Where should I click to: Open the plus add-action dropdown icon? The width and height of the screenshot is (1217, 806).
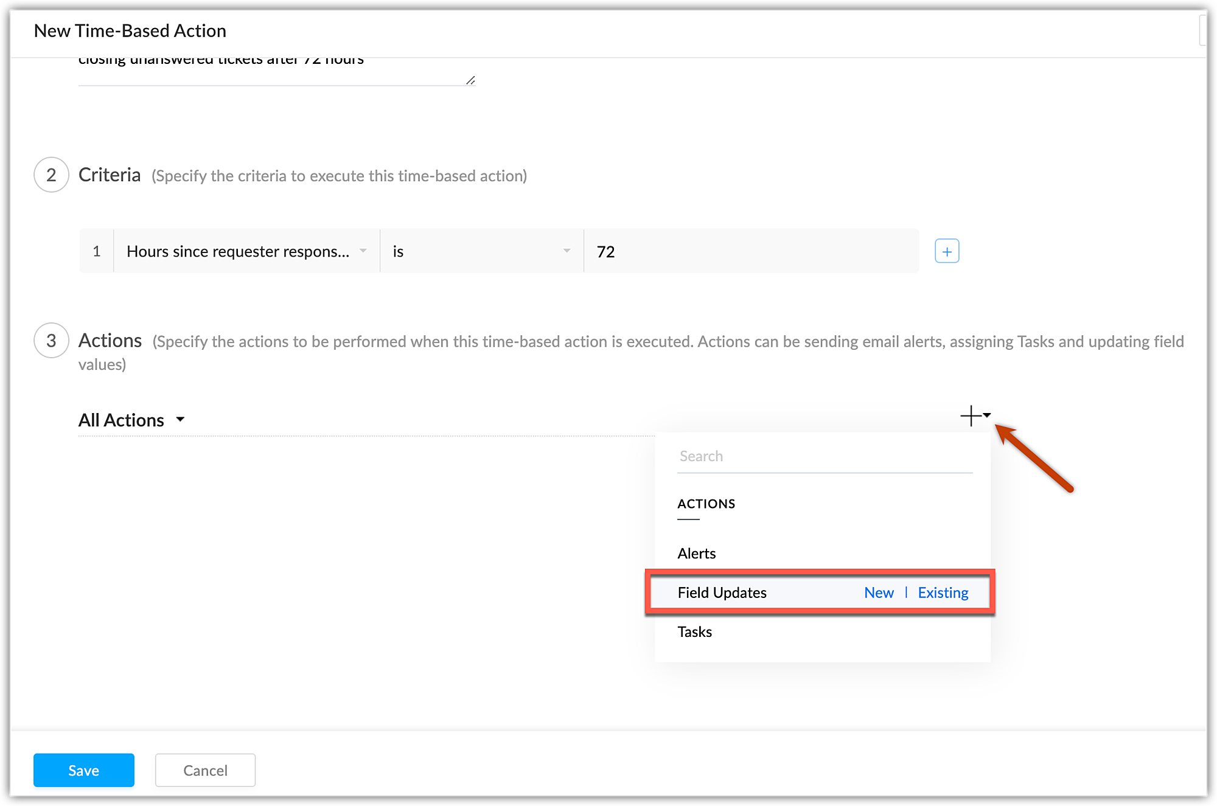coord(975,416)
